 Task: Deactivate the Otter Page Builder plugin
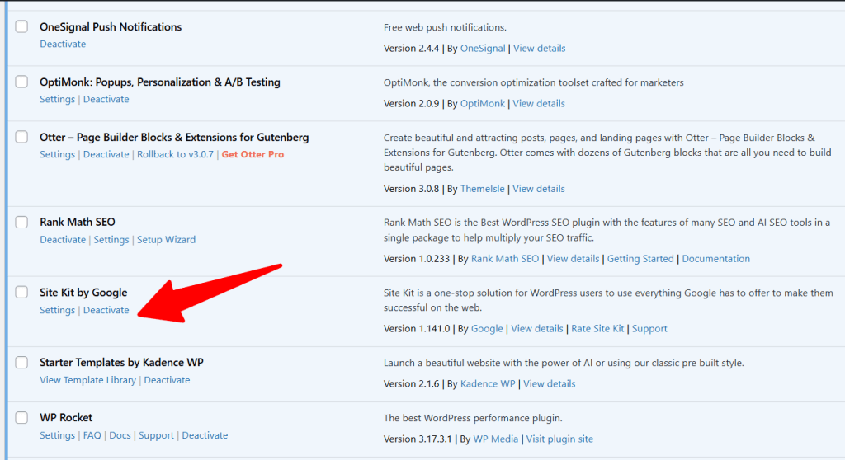106,155
